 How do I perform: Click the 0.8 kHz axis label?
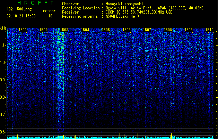(x=3, y=97)
